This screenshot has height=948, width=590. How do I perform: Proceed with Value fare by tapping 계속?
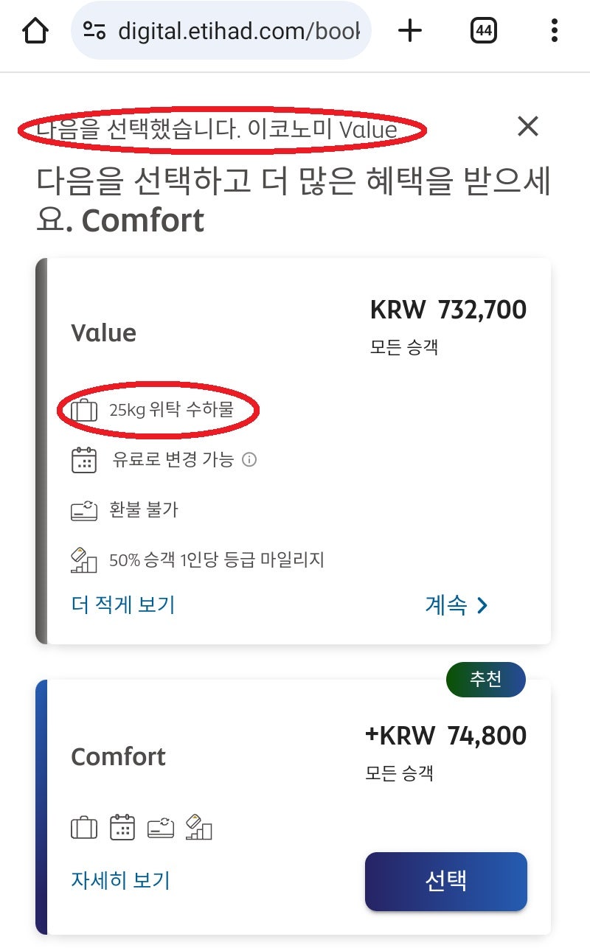458,604
